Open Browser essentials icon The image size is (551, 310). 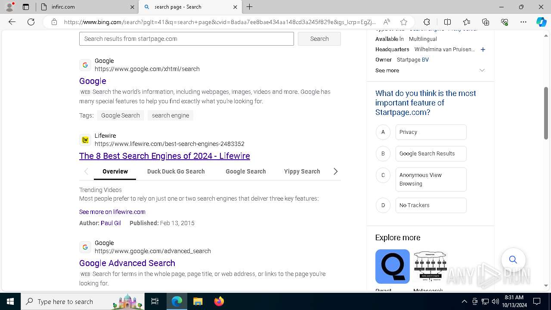pos(505,22)
